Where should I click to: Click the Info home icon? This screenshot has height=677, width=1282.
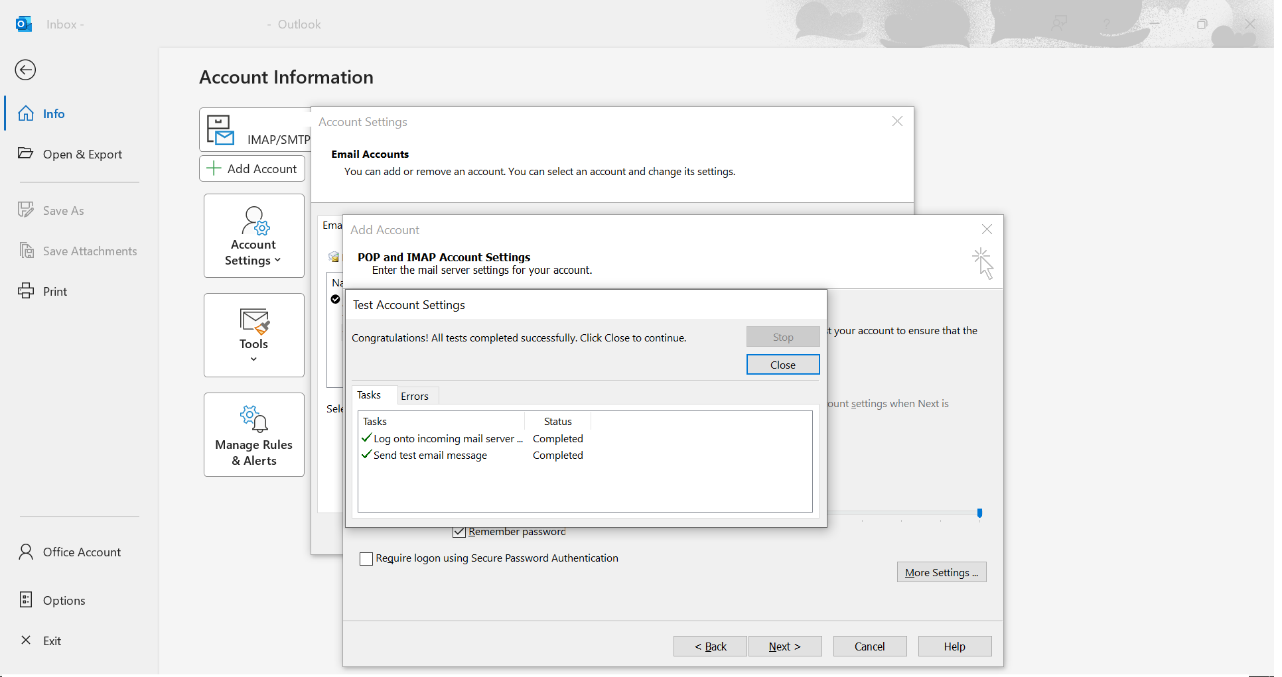point(26,113)
